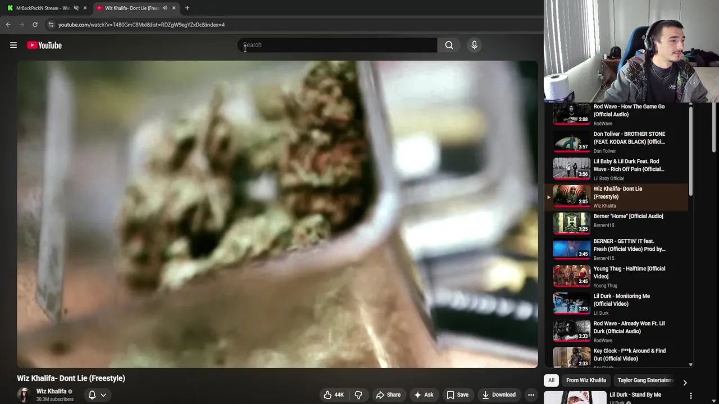The height and width of the screenshot is (404, 719).
Task: Play Rich Off Pain playlist thumbnail
Action: click(571, 169)
